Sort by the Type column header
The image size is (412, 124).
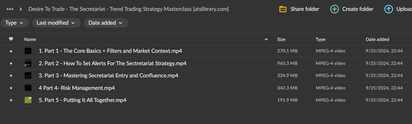[x=321, y=39]
